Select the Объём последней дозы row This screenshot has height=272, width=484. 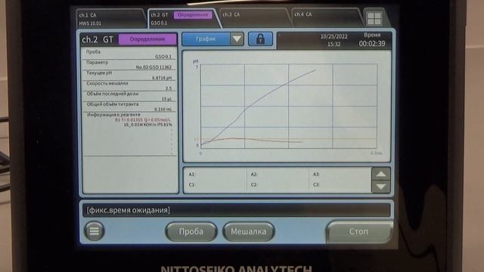(129, 96)
